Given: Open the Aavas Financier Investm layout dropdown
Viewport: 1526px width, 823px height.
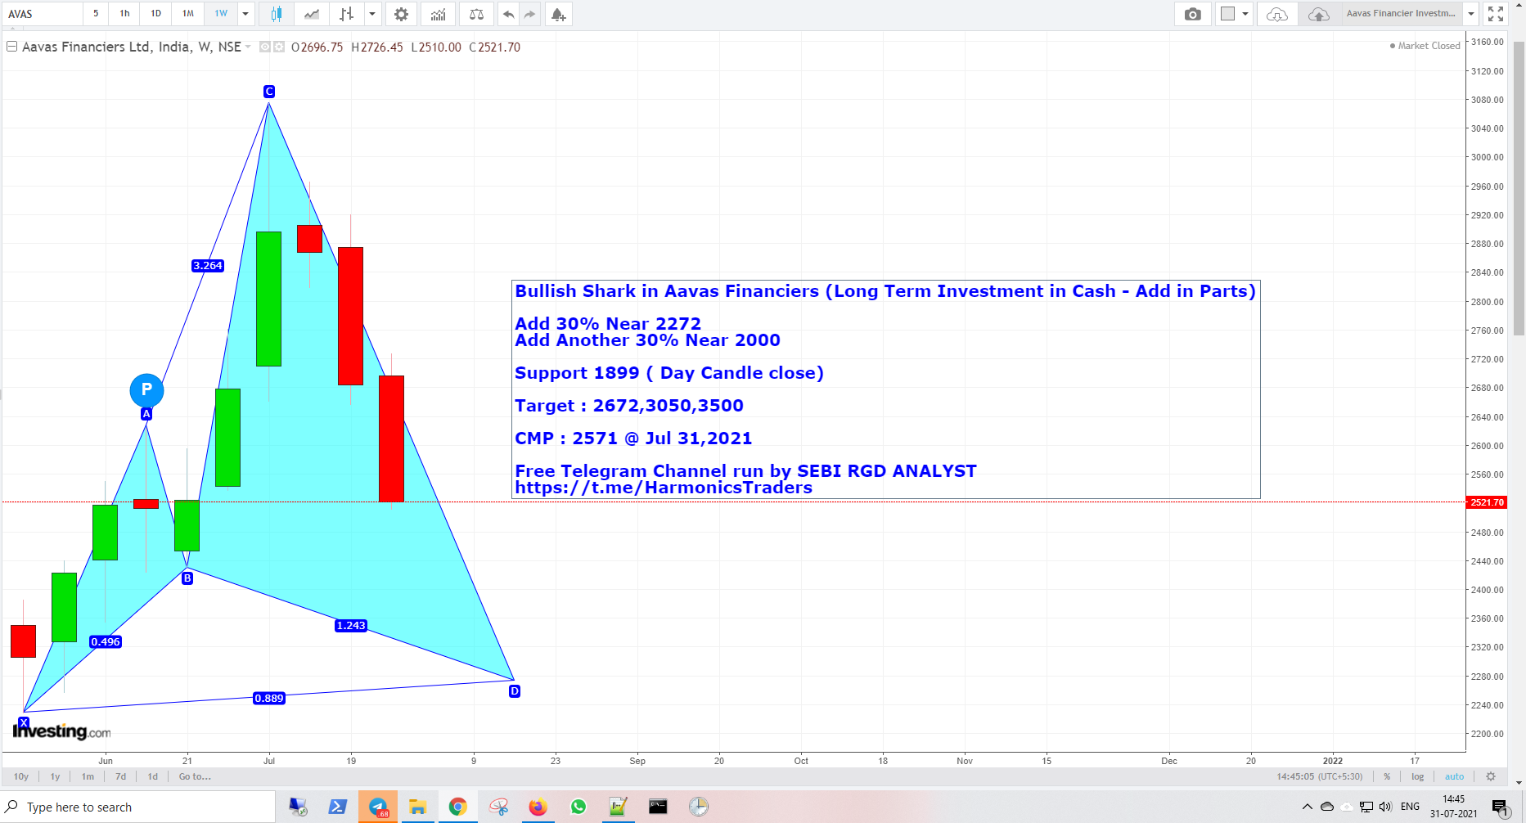Looking at the screenshot, I should [x=1471, y=13].
